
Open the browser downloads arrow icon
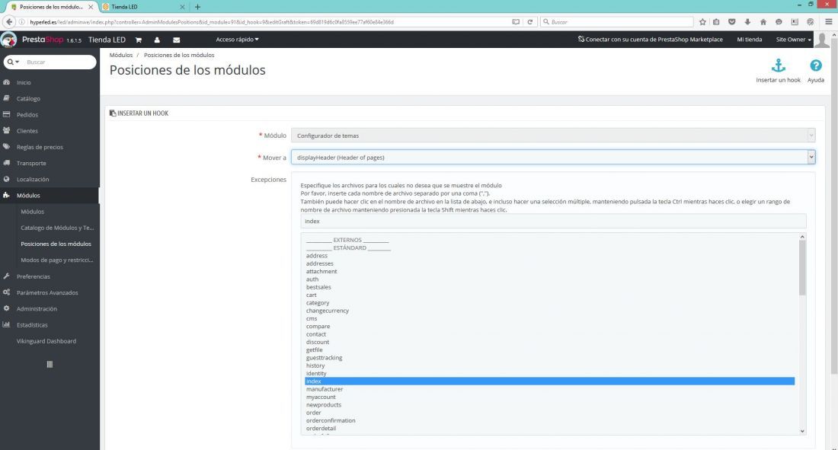pos(747,22)
